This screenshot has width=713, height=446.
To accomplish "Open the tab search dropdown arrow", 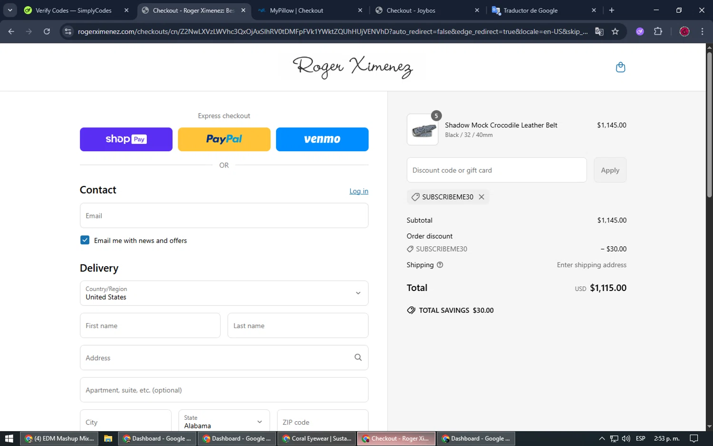I will pos(10,10).
